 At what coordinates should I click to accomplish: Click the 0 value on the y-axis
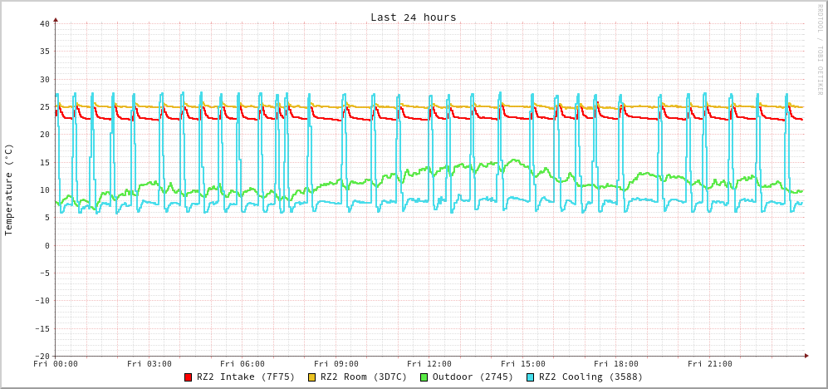(x=47, y=246)
